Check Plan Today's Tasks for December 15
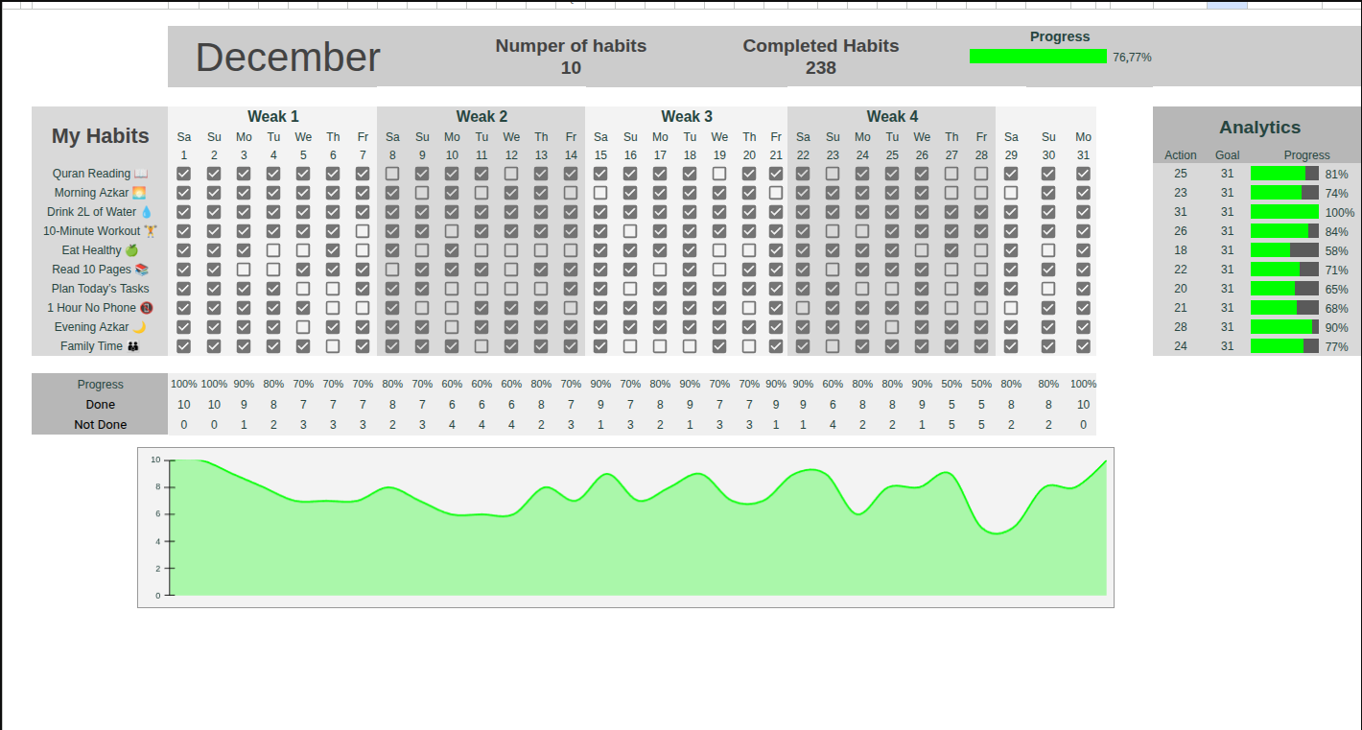The image size is (1362, 730). [x=600, y=288]
